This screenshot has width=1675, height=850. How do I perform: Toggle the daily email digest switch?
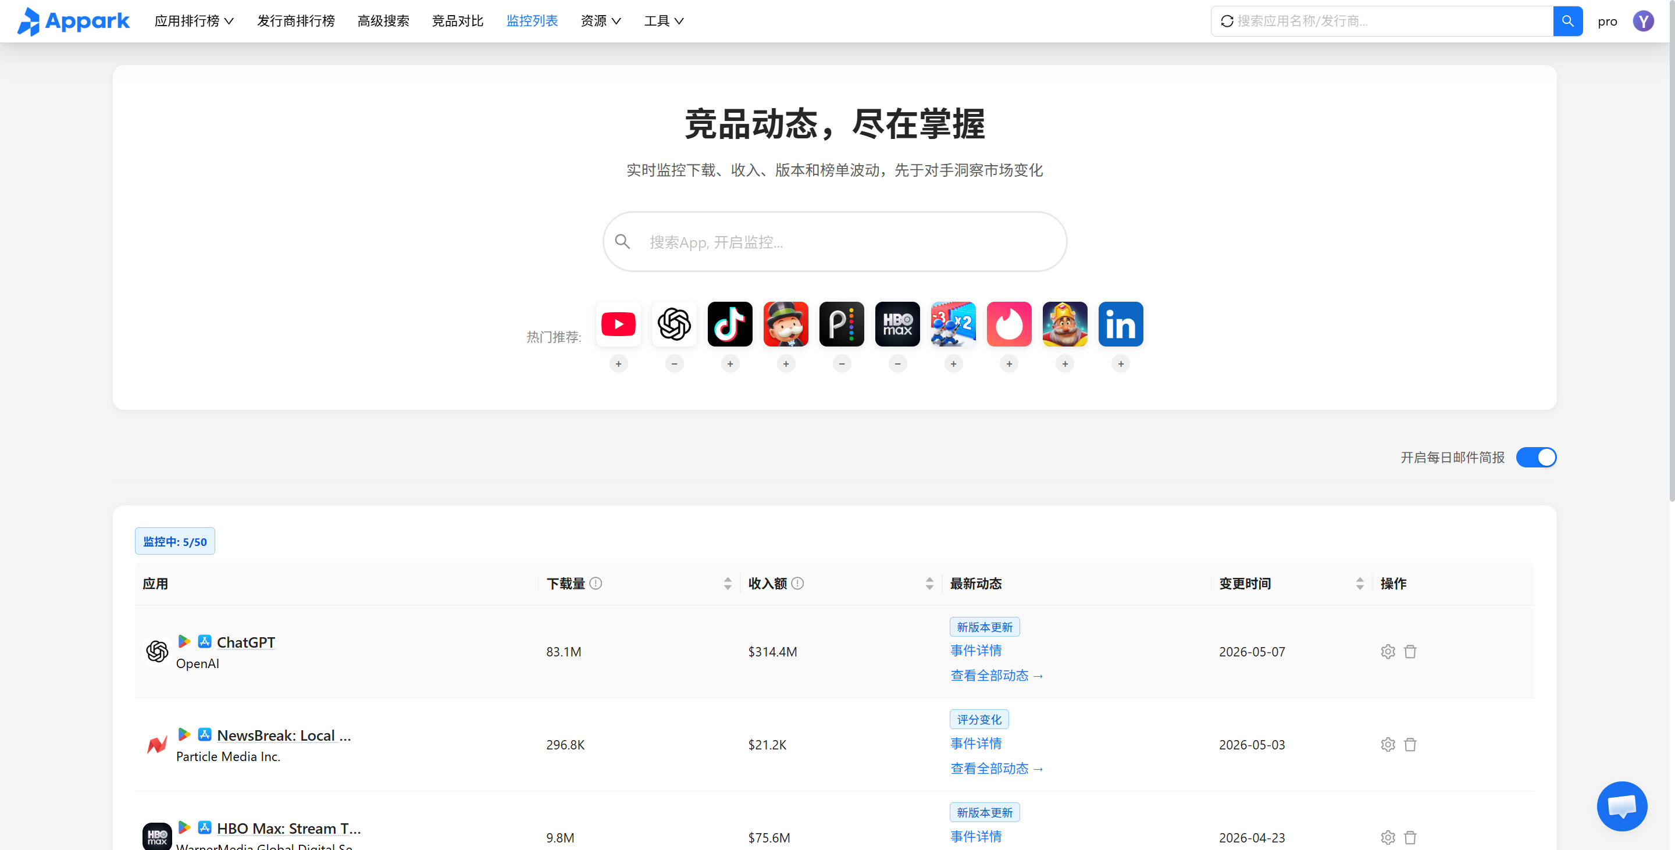tap(1536, 458)
